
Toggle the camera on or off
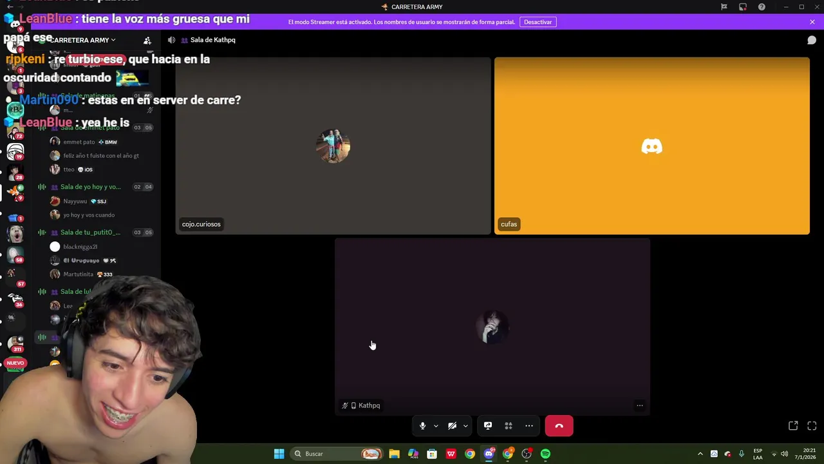(452, 426)
